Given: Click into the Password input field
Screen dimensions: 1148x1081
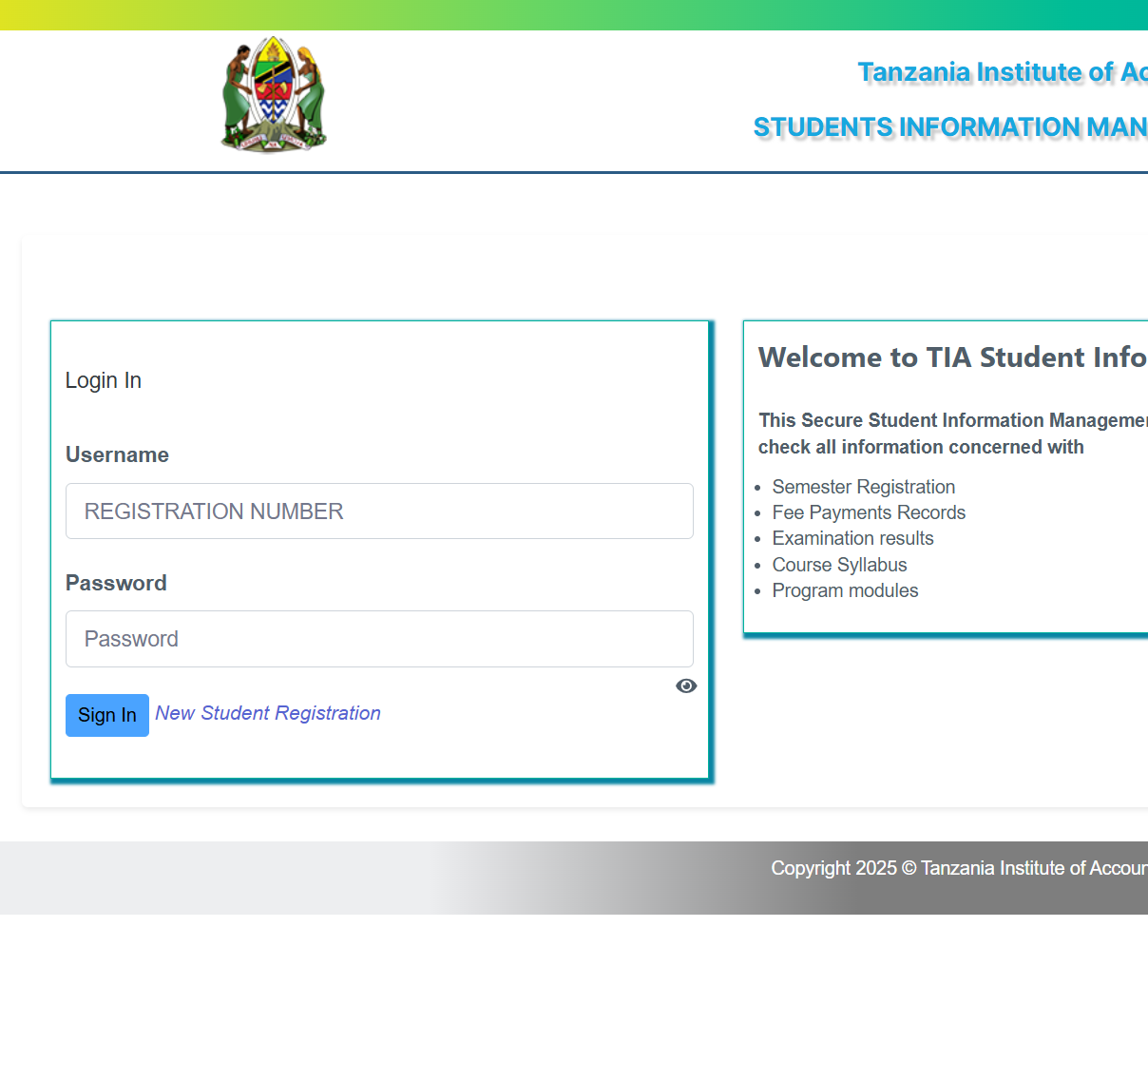Looking at the screenshot, I should coord(379,639).
